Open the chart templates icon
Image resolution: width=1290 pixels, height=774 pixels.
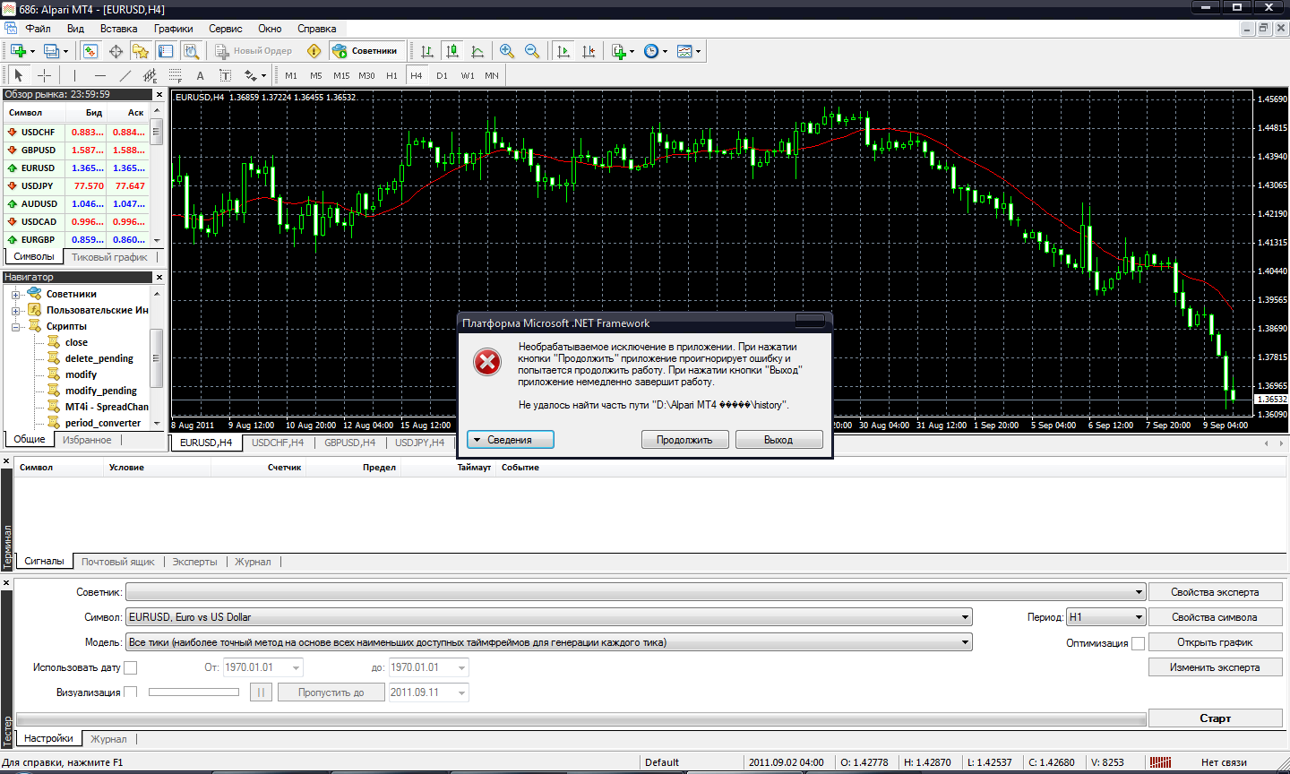(685, 51)
